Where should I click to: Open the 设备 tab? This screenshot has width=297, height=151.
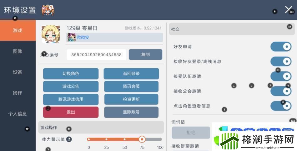18,72
